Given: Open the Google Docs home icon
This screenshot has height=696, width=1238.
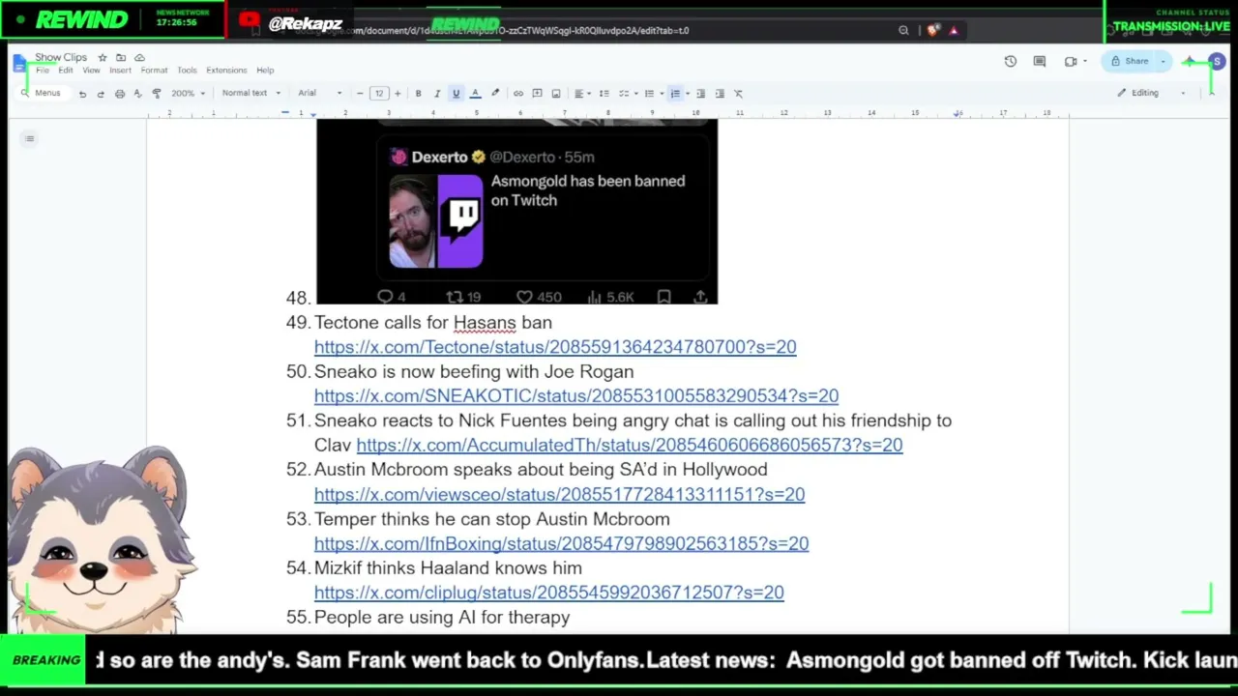Looking at the screenshot, I should 20,64.
